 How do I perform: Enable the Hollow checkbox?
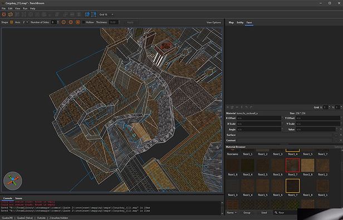[x=84, y=22]
